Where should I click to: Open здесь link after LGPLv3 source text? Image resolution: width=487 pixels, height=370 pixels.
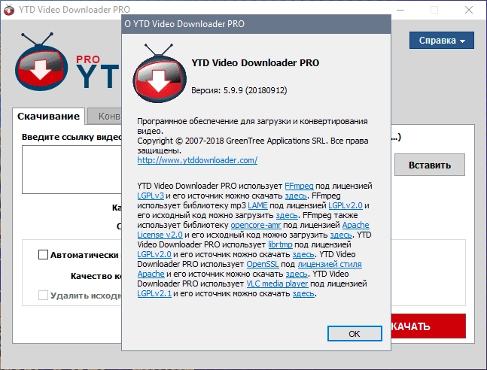296,196
